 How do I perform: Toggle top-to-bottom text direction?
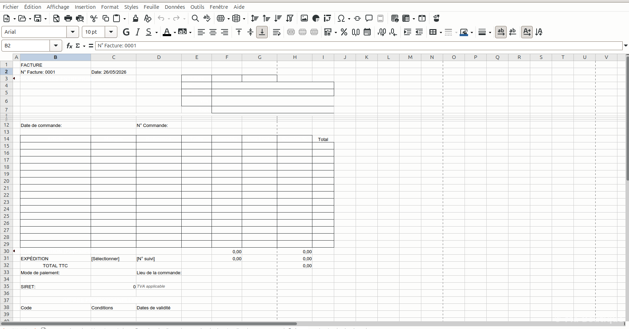(x=539, y=32)
